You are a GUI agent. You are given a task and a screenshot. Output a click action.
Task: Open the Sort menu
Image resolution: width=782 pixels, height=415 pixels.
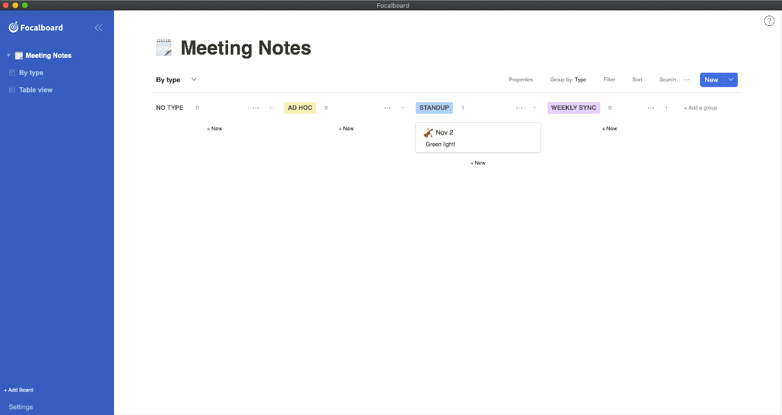(637, 80)
